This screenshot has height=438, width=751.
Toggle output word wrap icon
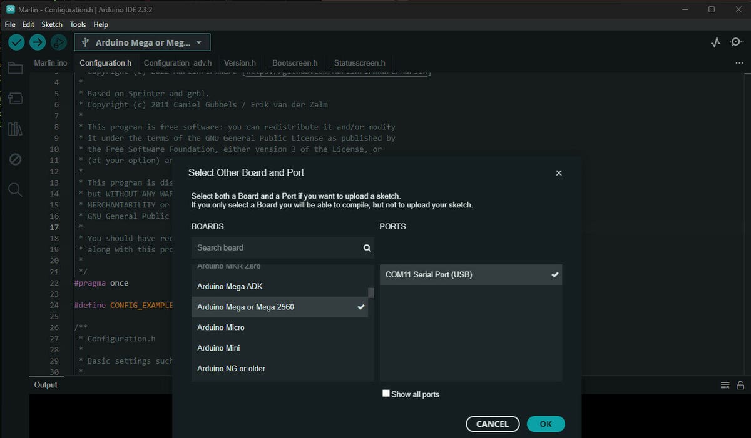pyautogui.click(x=725, y=385)
